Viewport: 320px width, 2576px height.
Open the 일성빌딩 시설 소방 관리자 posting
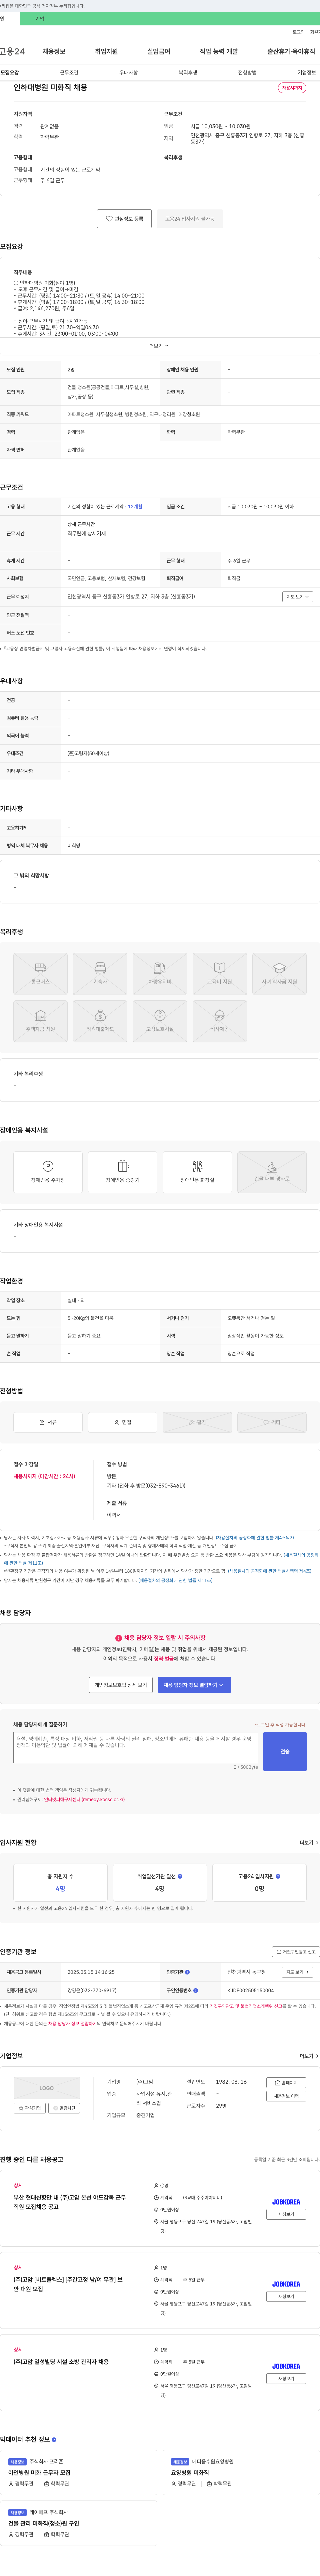click(x=61, y=2362)
